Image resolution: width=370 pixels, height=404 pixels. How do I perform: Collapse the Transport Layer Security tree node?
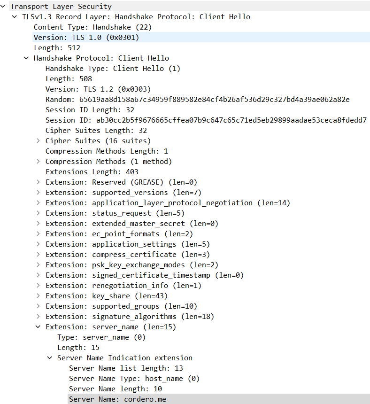(x=3, y=6)
